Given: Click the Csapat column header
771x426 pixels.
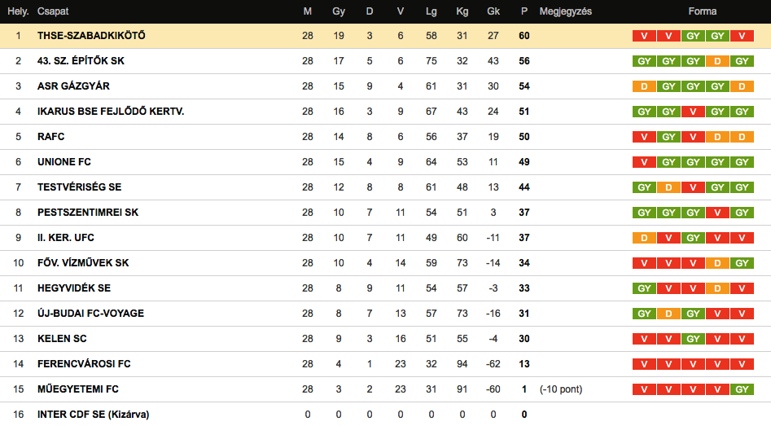Looking at the screenshot, I should pyautogui.click(x=52, y=11).
